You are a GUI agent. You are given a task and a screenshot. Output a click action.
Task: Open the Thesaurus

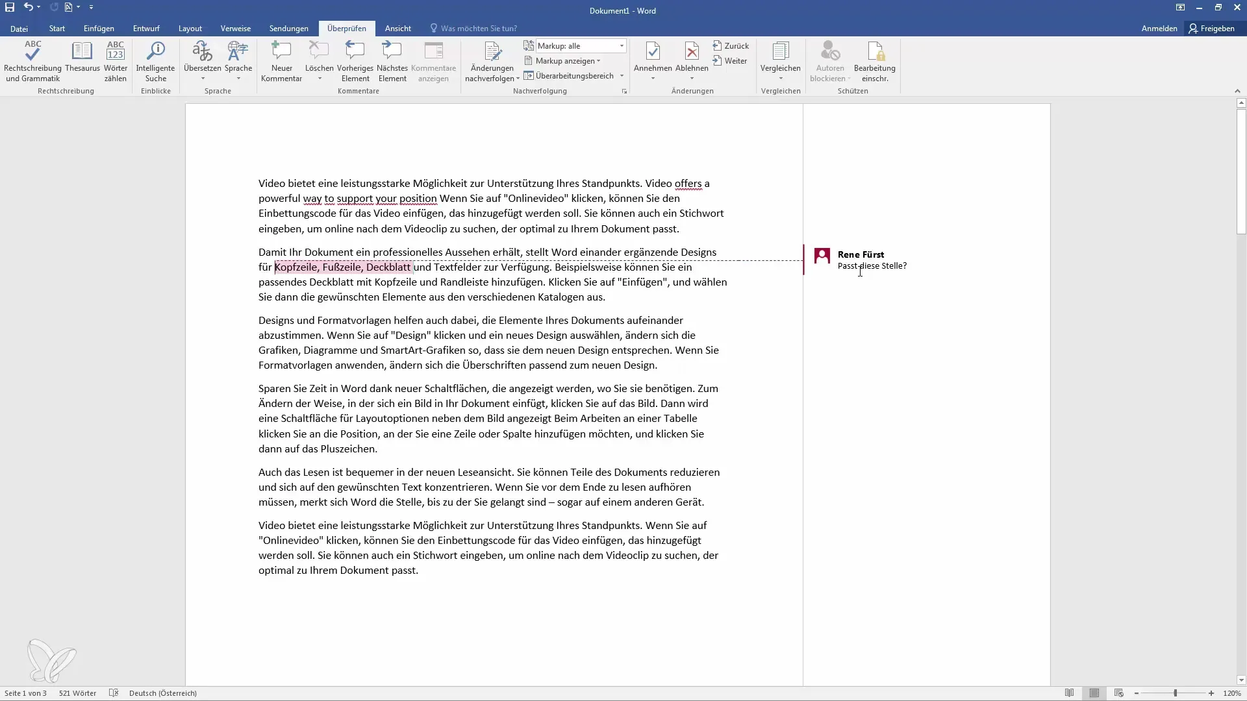pos(82,57)
